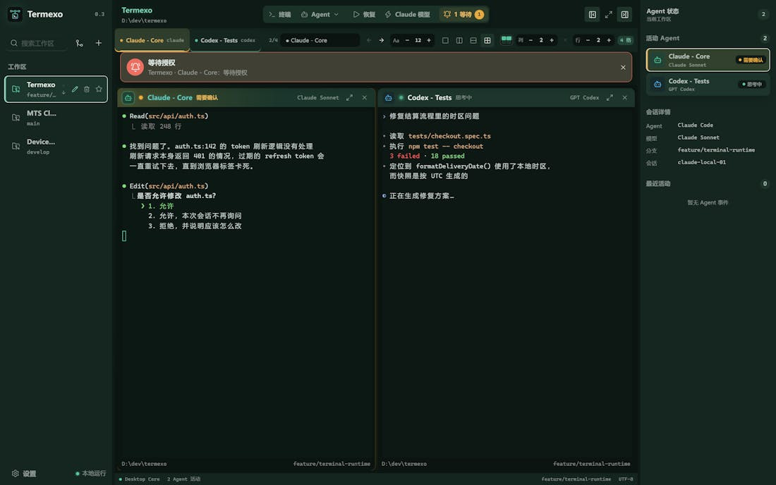Image resolution: width=776 pixels, height=485 pixels.
Task: Star the Termexo workspace as favorite
Action: [99, 89]
